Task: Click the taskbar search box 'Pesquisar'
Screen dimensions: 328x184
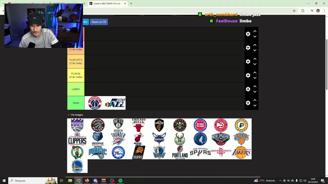Action: 33,181
